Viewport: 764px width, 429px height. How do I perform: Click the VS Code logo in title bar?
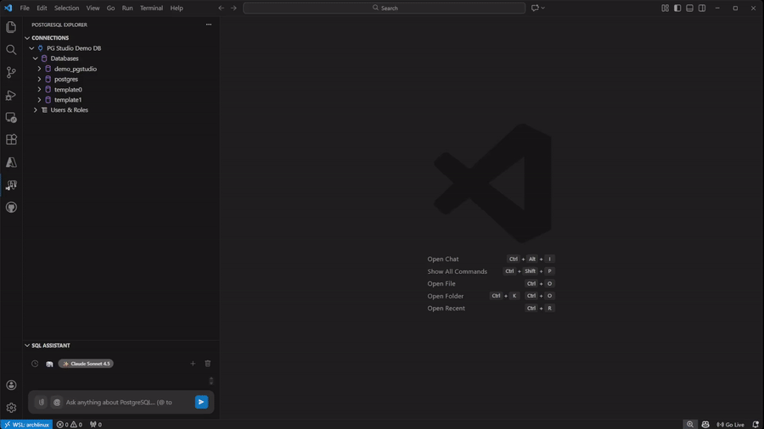8,8
